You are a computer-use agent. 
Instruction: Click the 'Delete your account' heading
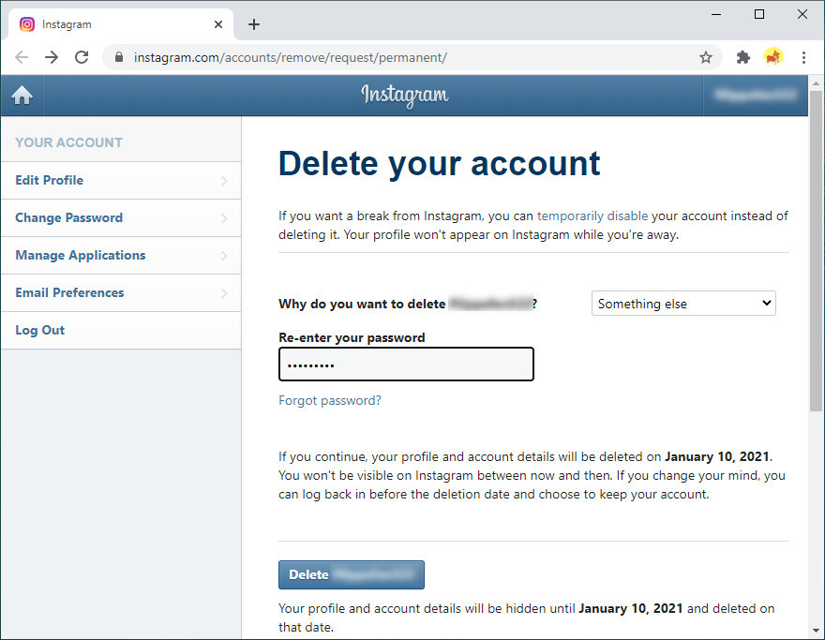pyautogui.click(x=440, y=164)
